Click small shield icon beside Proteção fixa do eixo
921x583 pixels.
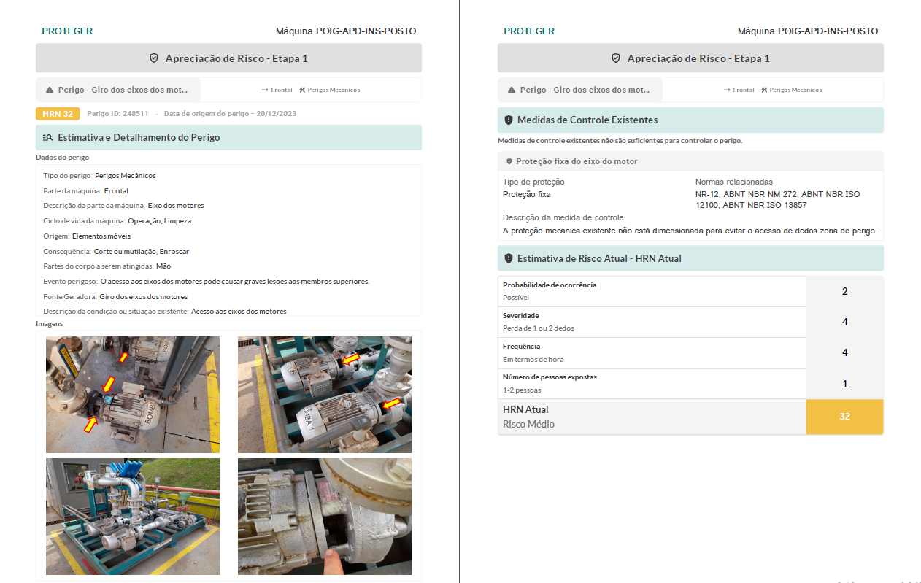(x=509, y=161)
